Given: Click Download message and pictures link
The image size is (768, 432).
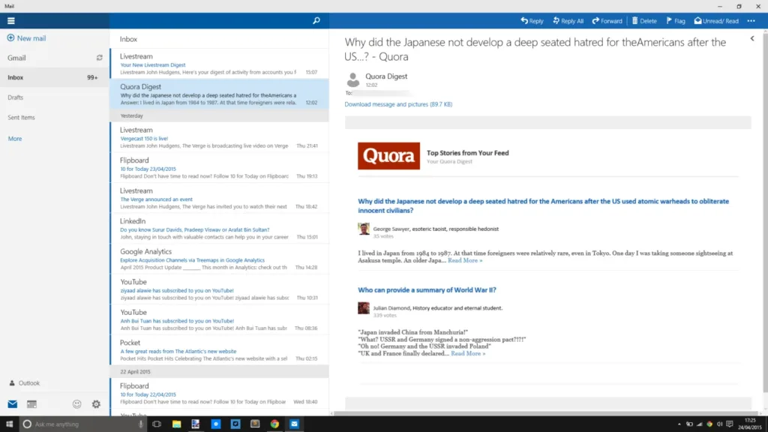Looking at the screenshot, I should coord(398,104).
